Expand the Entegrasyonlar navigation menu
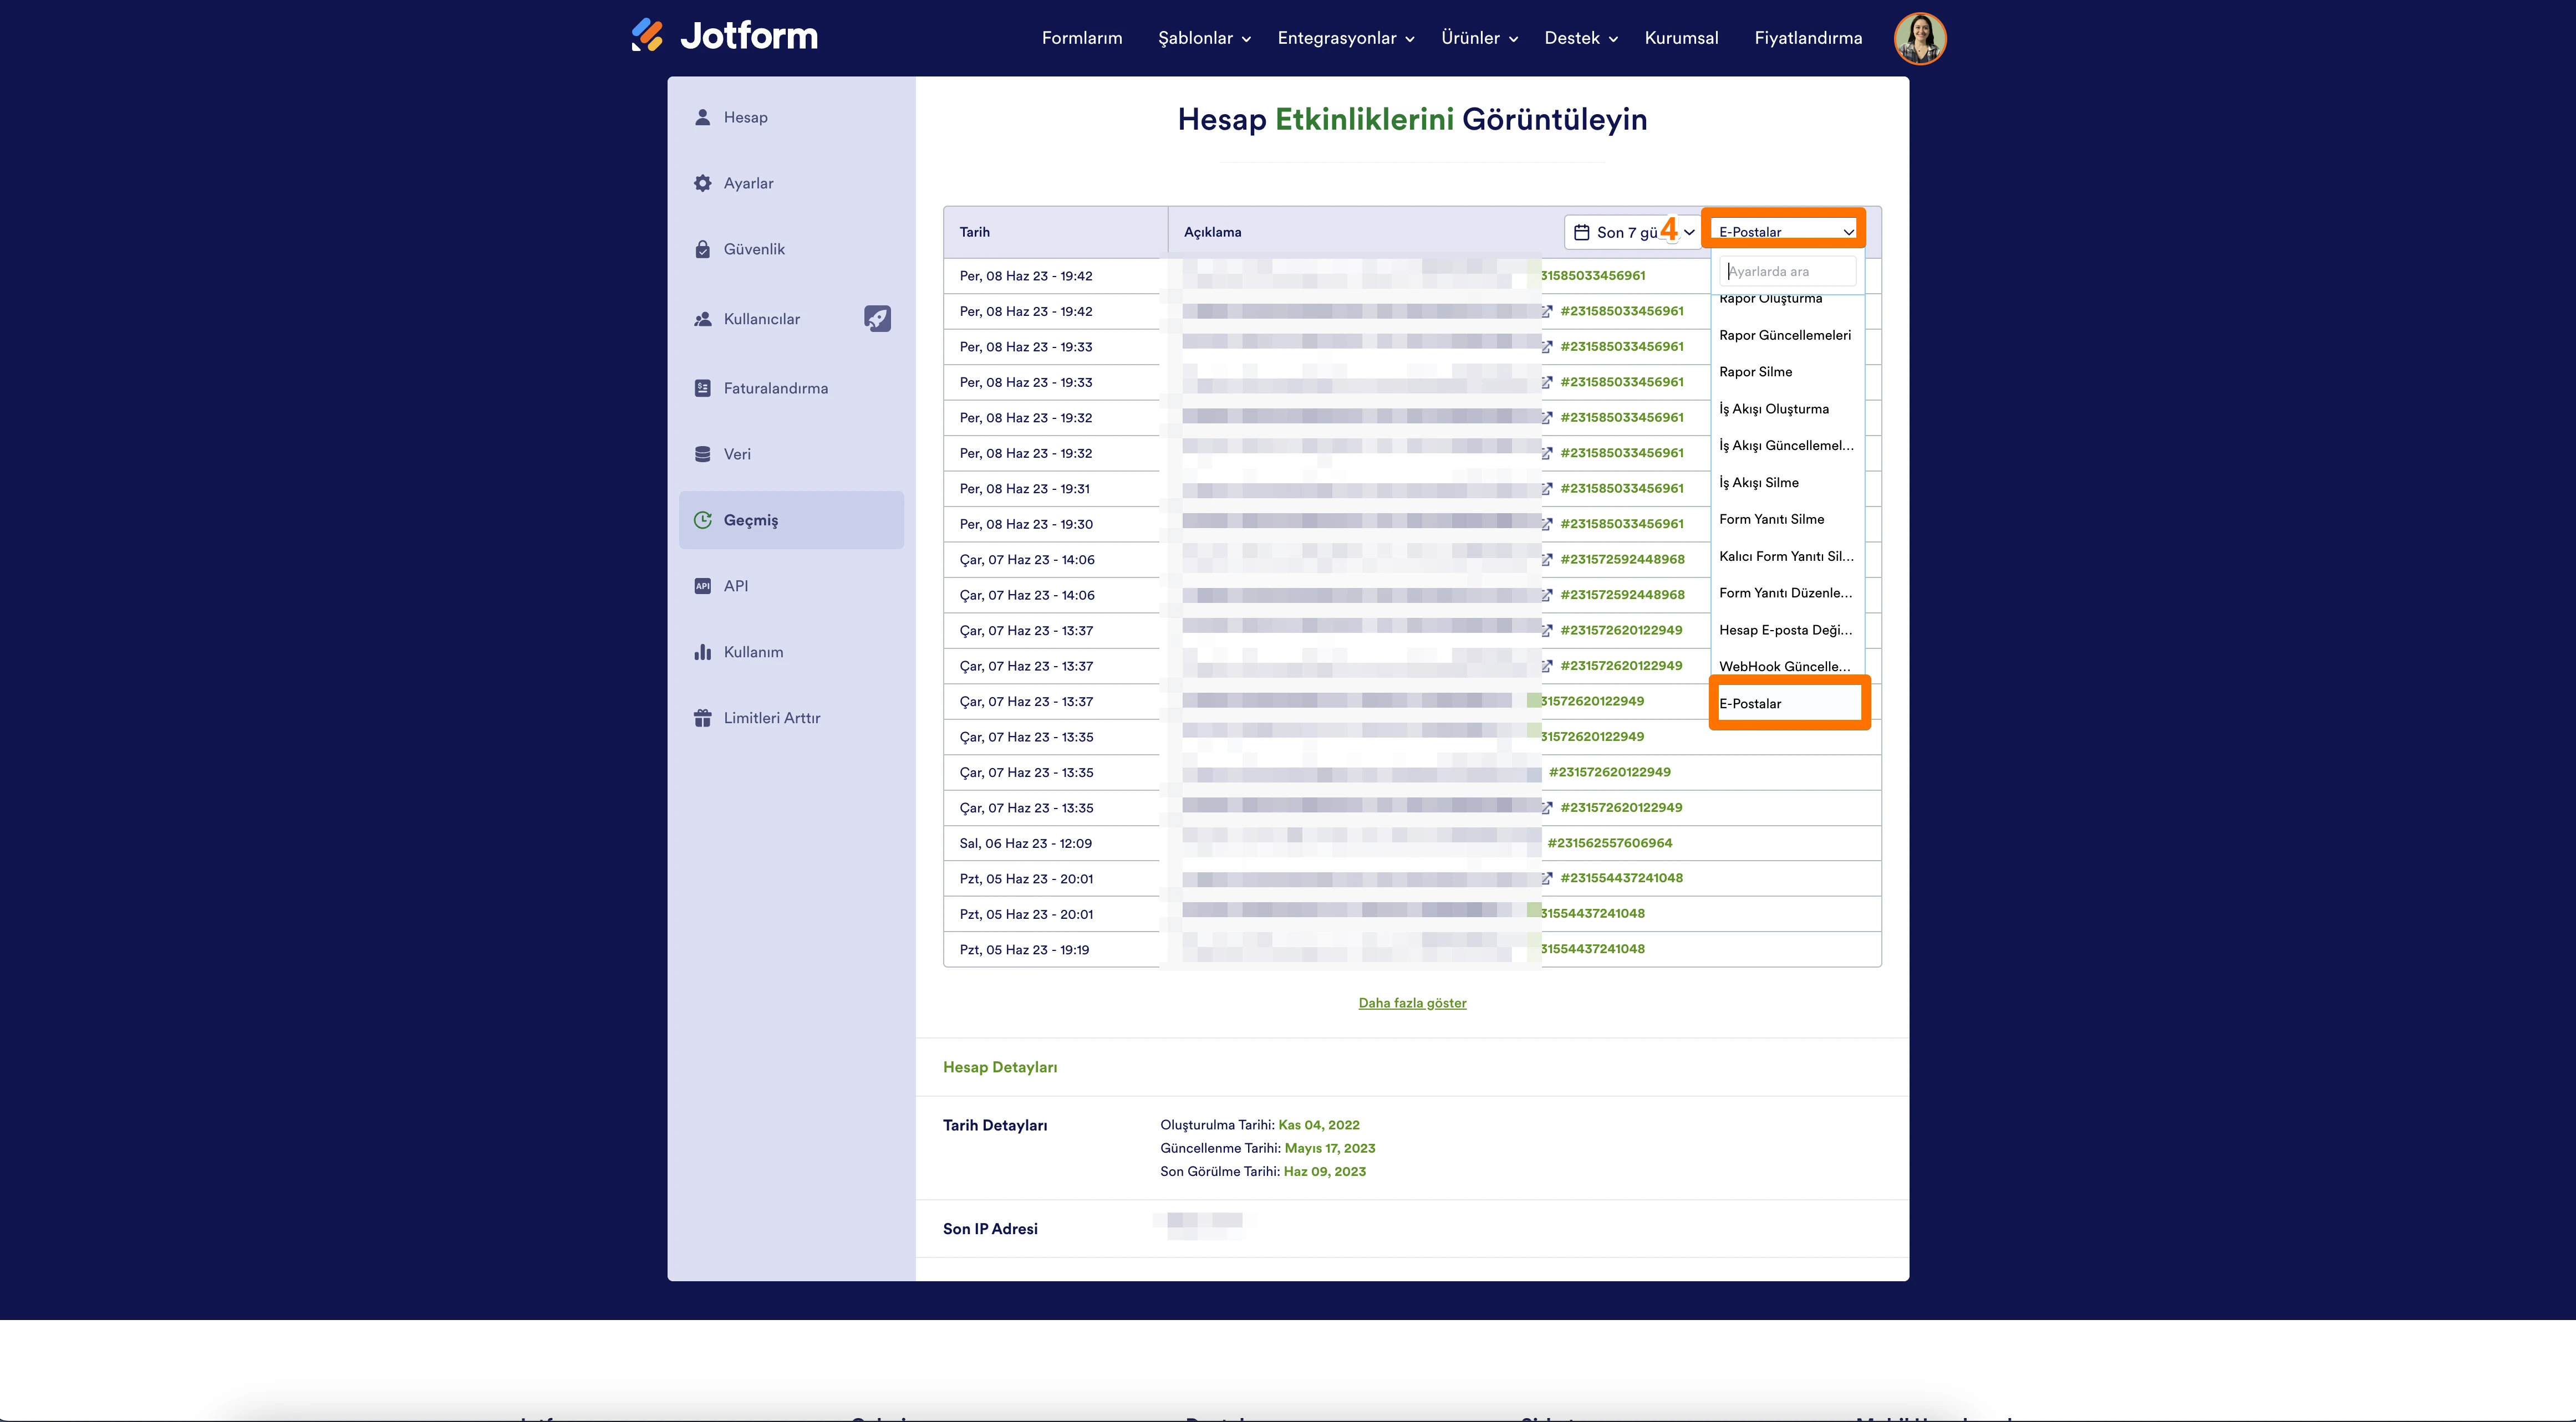 (1345, 38)
